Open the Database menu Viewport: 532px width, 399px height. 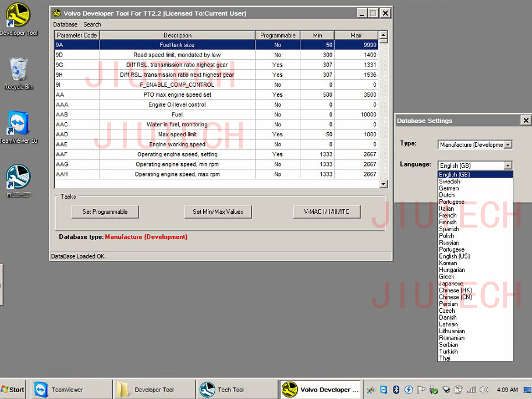click(x=65, y=24)
